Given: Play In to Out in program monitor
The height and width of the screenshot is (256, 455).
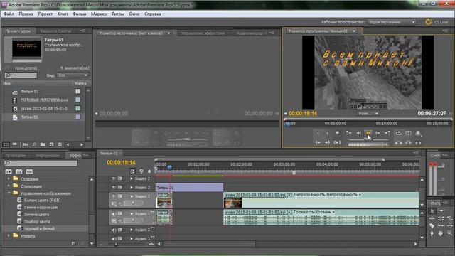Looking at the screenshot, I should 337,142.
